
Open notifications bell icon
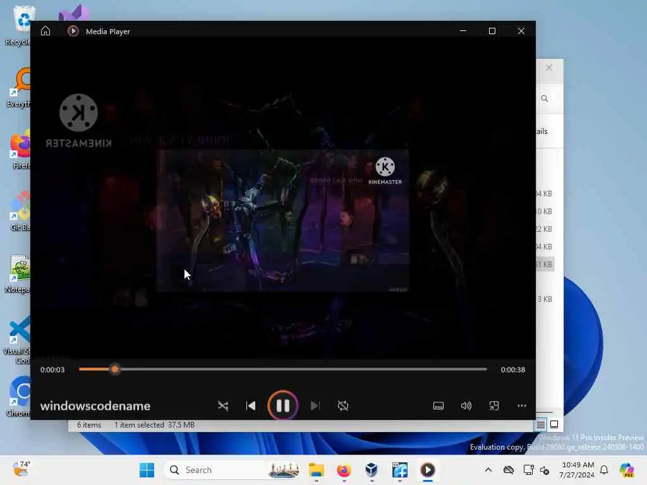pos(604,470)
